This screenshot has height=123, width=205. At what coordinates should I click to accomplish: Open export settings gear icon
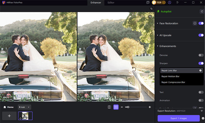pos(203,118)
